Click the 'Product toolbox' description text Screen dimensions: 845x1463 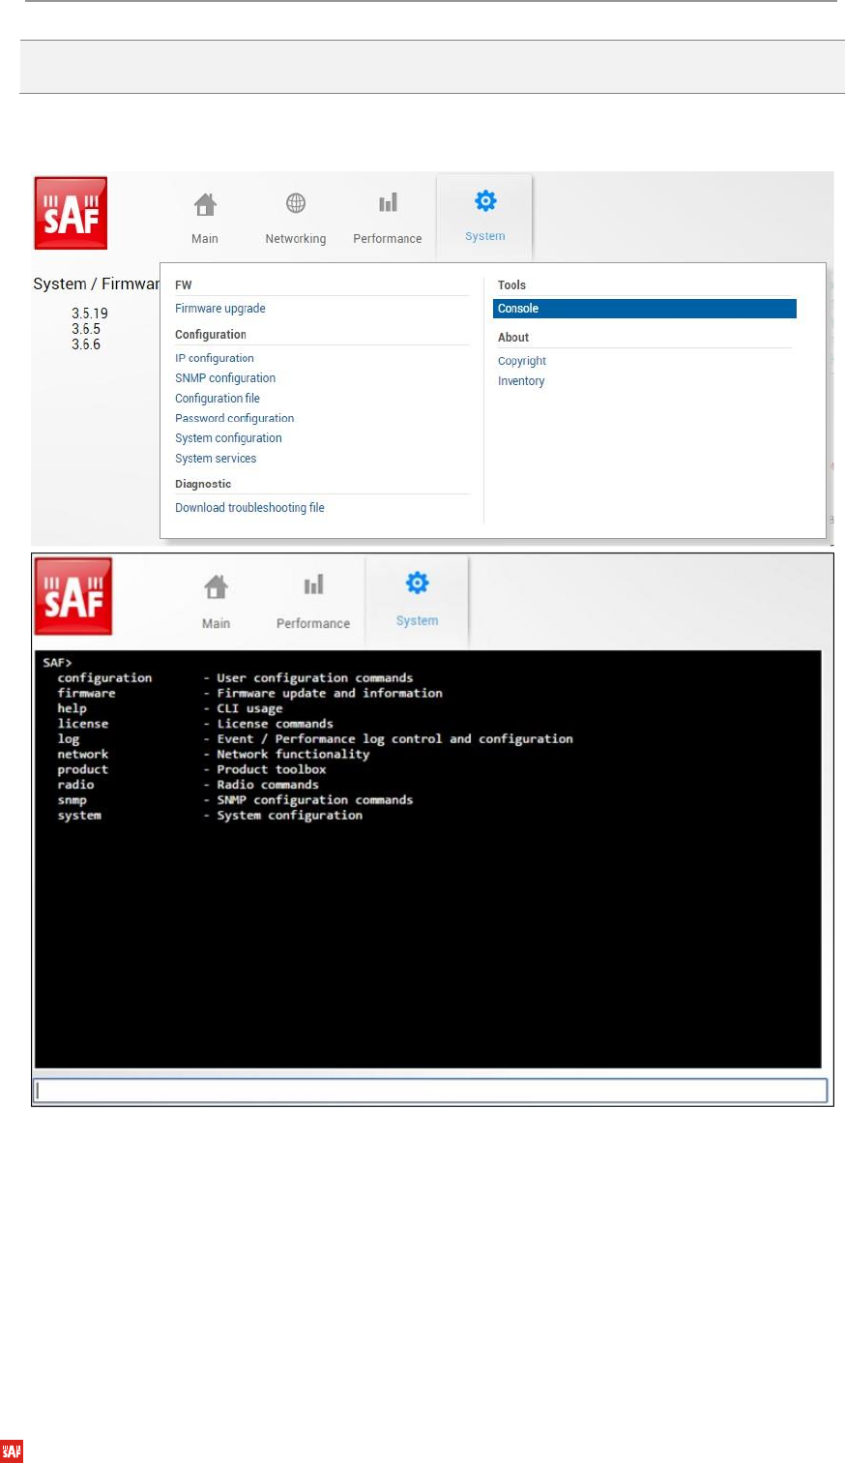click(x=272, y=769)
